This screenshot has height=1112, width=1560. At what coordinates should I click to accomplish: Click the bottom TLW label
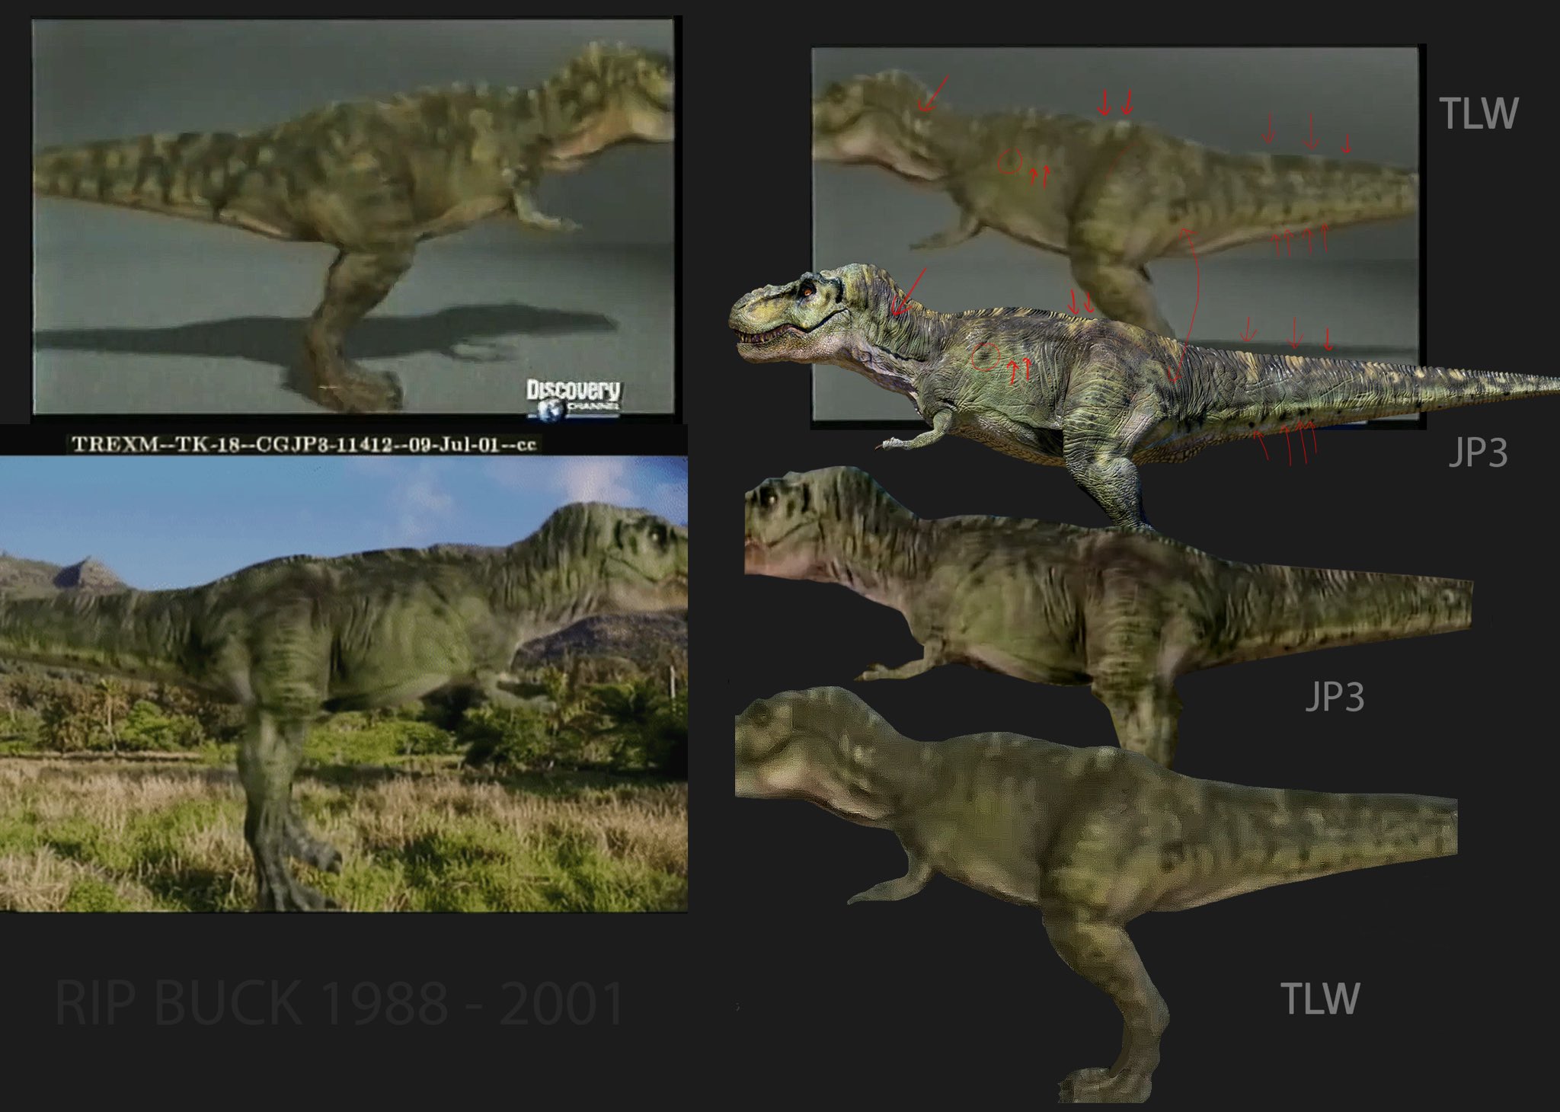[x=1319, y=999]
